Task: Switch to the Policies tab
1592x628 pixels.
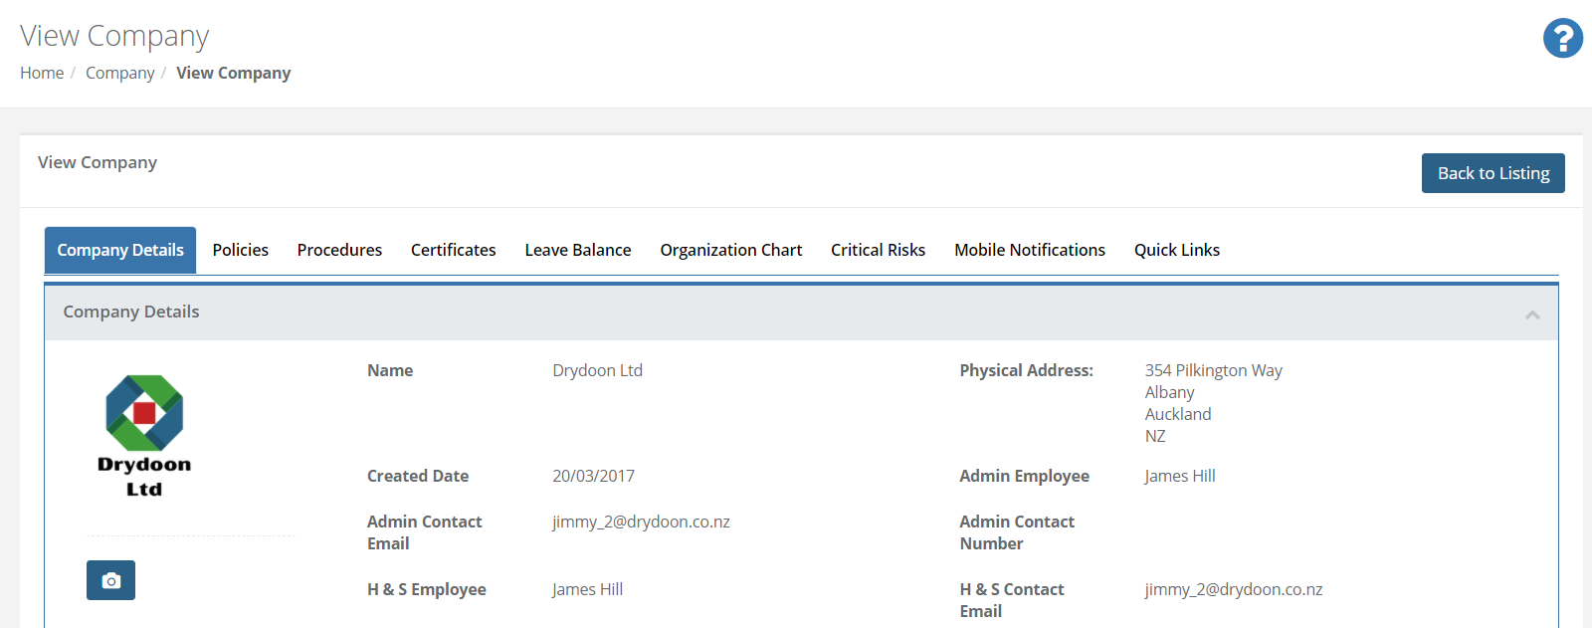Action: pos(241,250)
